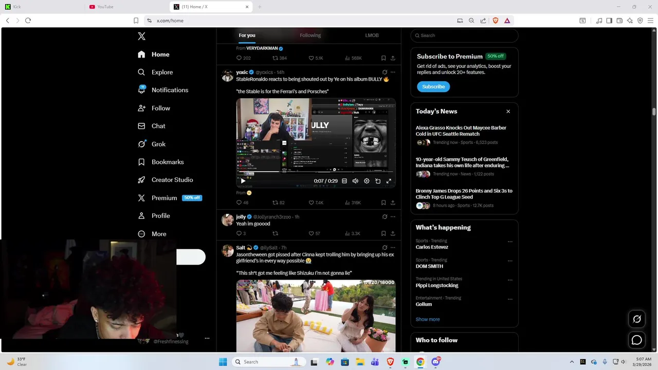Image resolution: width=658 pixels, height=370 pixels.
Task: Play the StableRonaldo video
Action: pos(243,181)
